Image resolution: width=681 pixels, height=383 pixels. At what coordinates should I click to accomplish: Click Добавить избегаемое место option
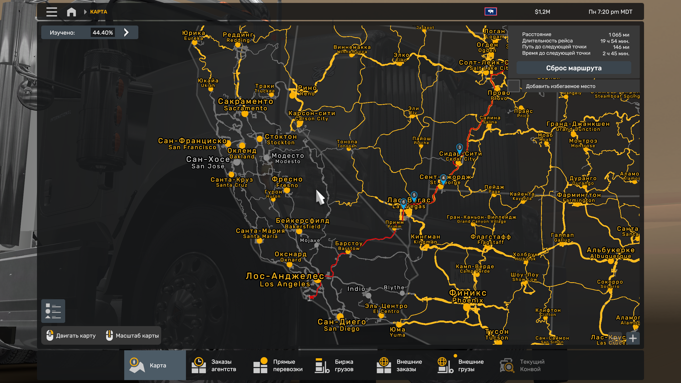point(560,86)
